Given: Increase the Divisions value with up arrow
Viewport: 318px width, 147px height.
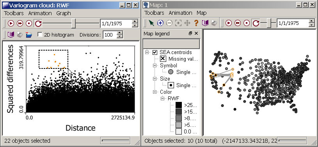Looking at the screenshot, I should pyautogui.click(x=120, y=33).
